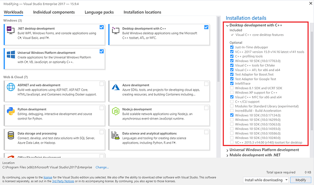Expand Universal Windows Platform development details
Screen dimensions: 314x185
[x=227, y=150]
